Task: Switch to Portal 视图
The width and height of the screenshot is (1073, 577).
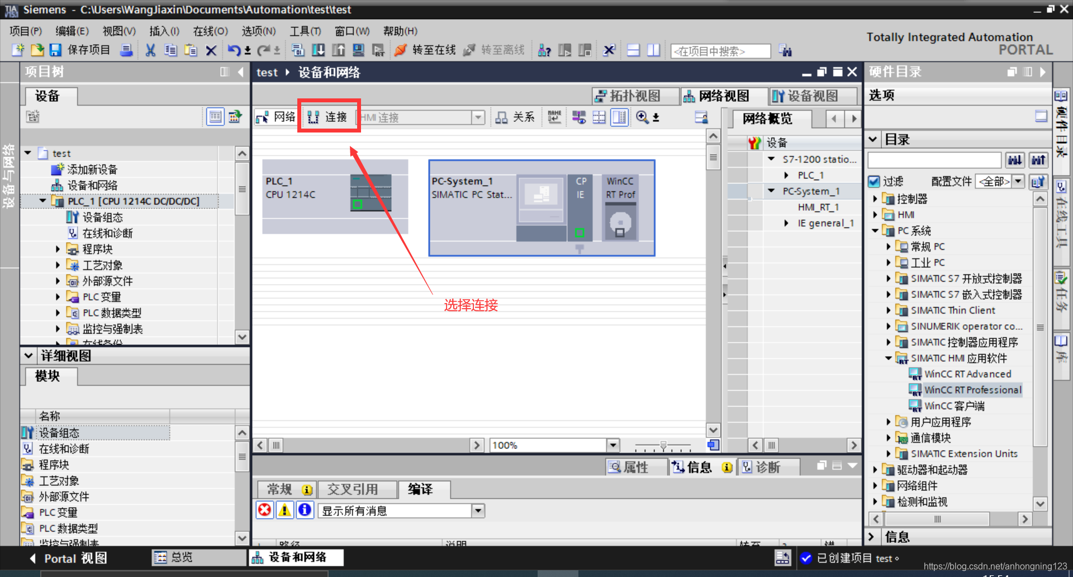Action: point(68,558)
